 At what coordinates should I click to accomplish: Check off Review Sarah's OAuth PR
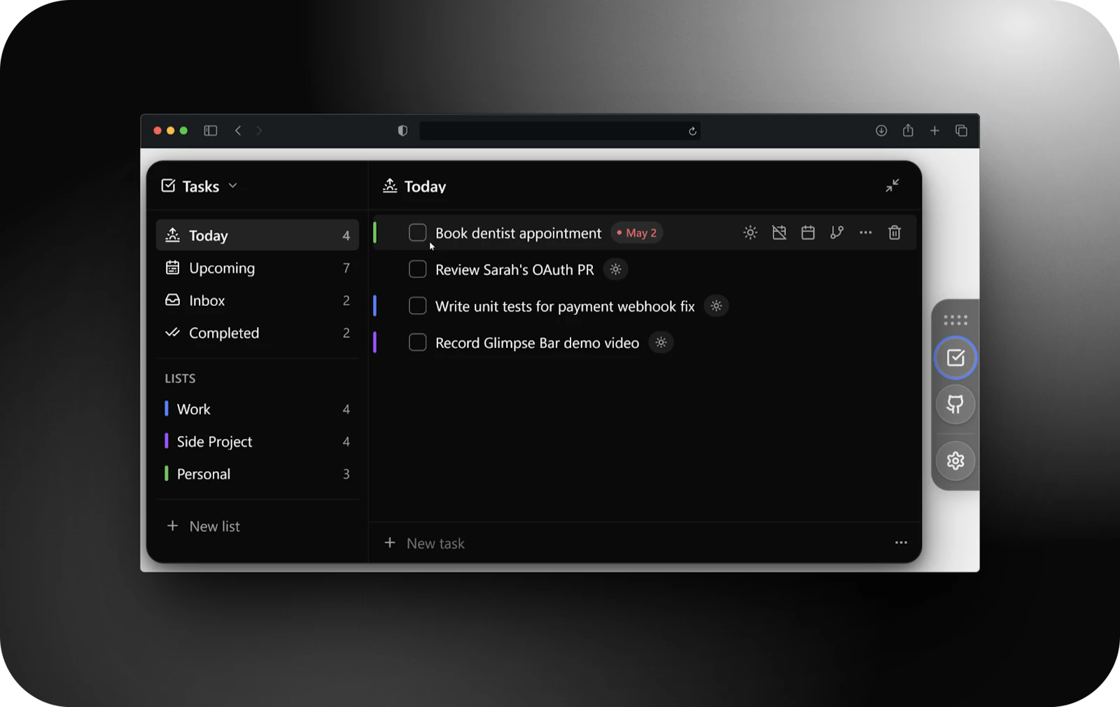417,269
